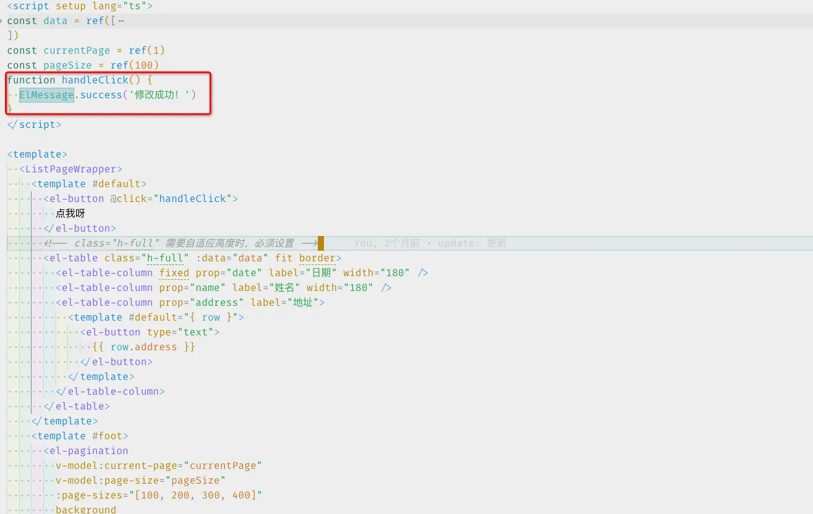Click the closing </el-table> tag
The image size is (813, 514).
pyautogui.click(x=77, y=407)
